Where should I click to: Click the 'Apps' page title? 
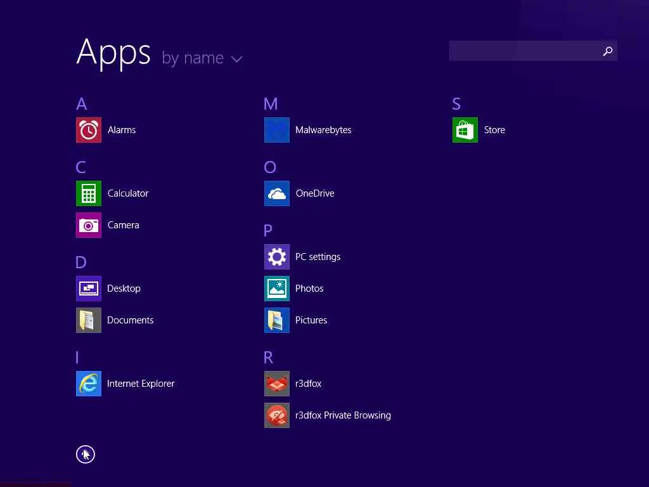113,53
